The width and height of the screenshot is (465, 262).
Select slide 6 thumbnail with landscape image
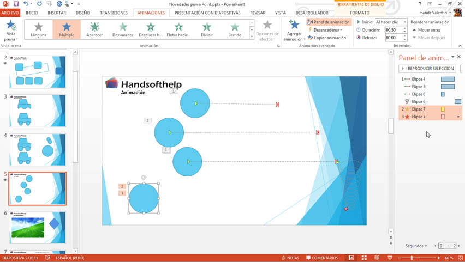pos(37,228)
